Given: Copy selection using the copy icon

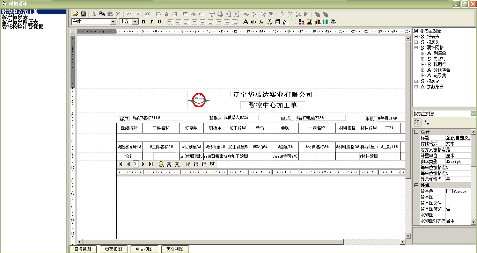Looking at the screenshot, I should coord(102,14).
